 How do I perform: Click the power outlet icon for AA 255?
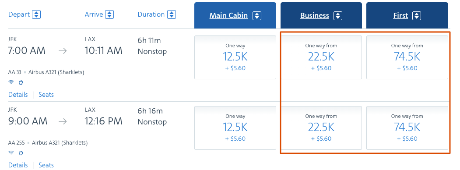tap(21, 152)
